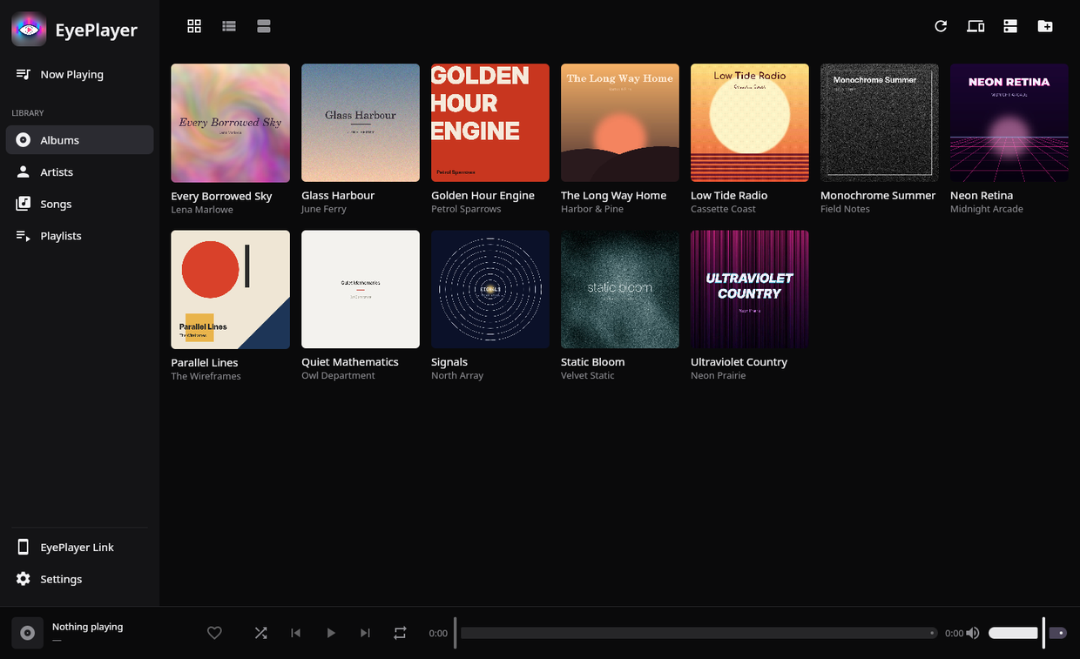Open the Monochrome Summer album cover
This screenshot has height=659, width=1080.
pos(880,123)
